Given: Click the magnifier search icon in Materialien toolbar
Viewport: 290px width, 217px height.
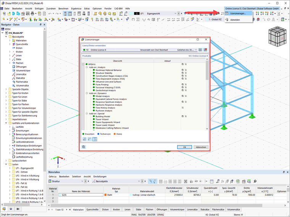Looking at the screenshot, I should click(x=255, y=181).
